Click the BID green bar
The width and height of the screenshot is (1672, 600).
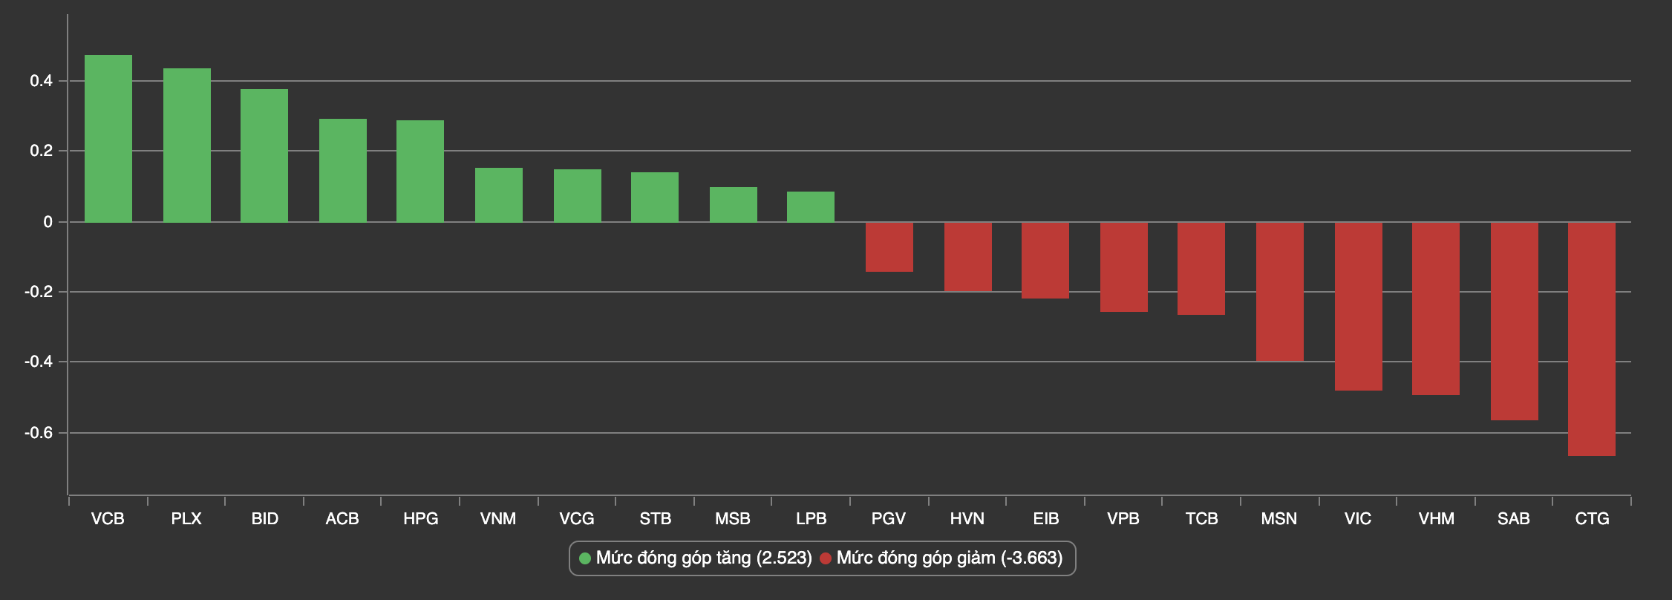pyautogui.click(x=264, y=156)
